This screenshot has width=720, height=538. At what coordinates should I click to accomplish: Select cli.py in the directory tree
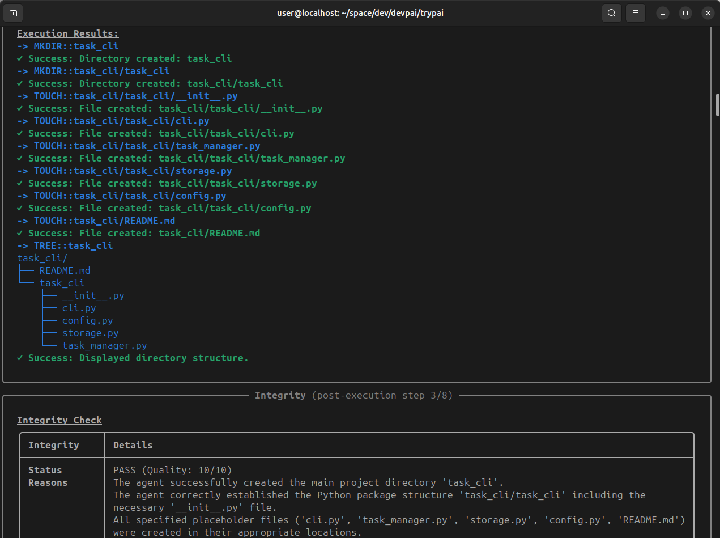79,308
